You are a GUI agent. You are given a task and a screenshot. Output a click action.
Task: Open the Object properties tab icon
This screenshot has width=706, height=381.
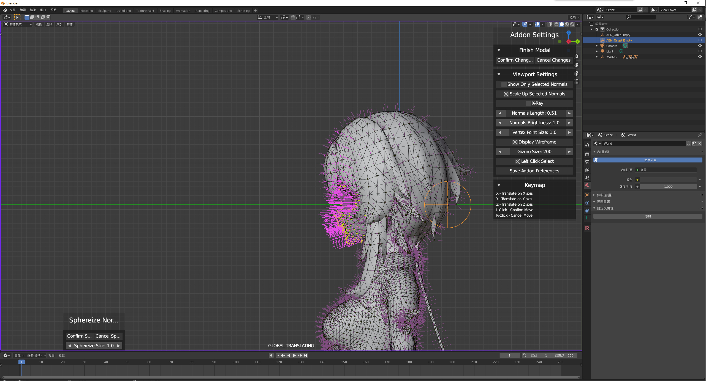587,195
